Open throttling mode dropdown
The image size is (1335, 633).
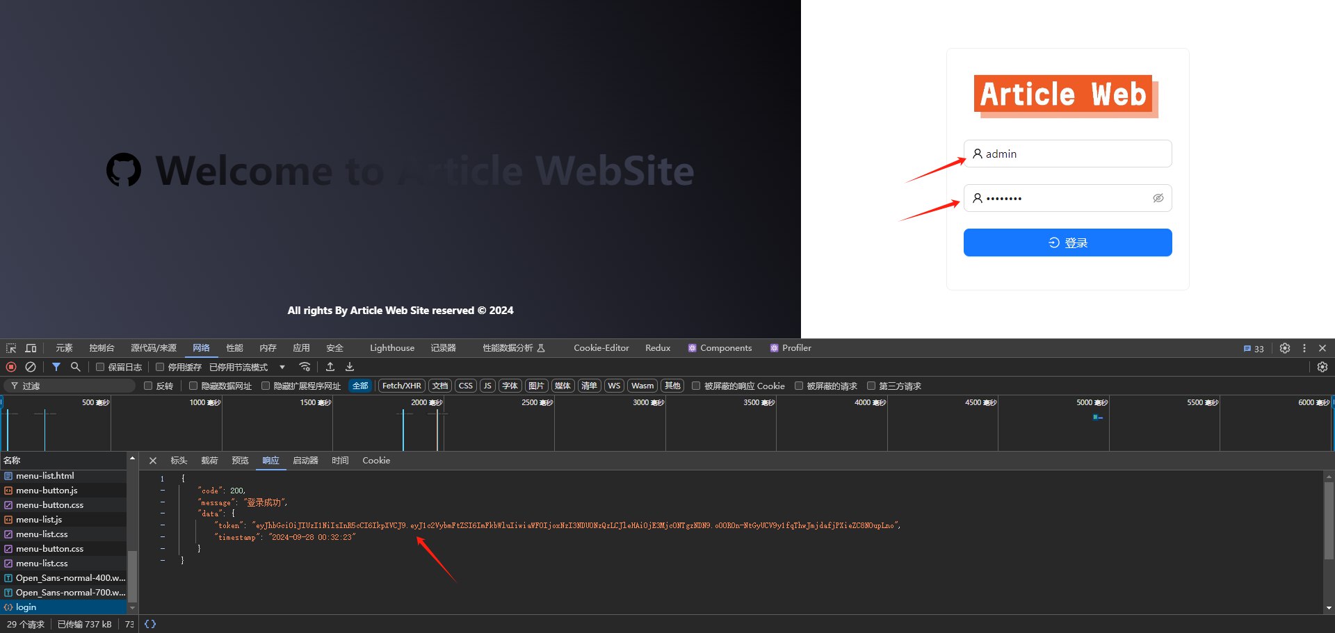point(248,367)
